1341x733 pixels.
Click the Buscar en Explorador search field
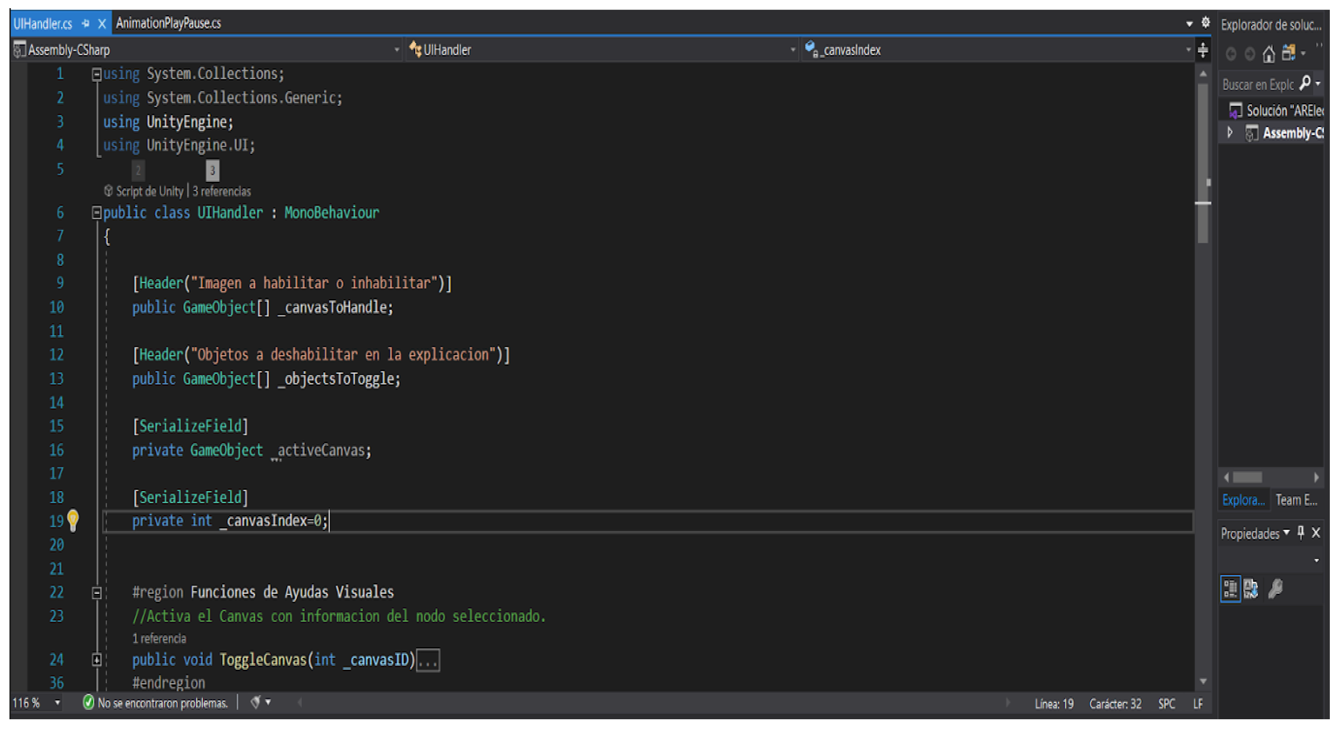[1257, 84]
